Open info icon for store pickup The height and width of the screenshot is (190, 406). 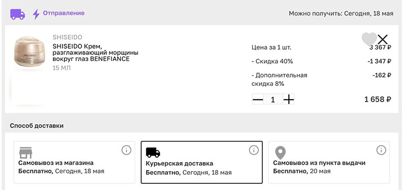pos(126,150)
